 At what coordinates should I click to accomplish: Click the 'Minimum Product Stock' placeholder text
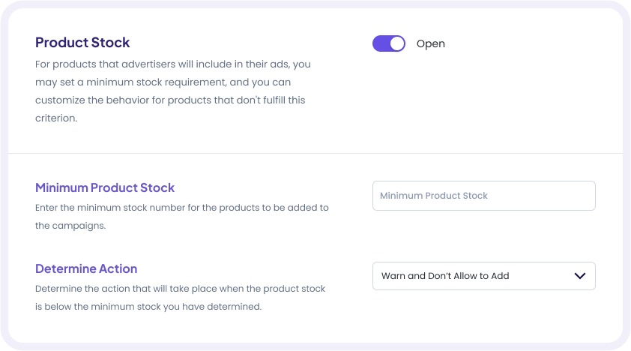pyautogui.click(x=433, y=196)
